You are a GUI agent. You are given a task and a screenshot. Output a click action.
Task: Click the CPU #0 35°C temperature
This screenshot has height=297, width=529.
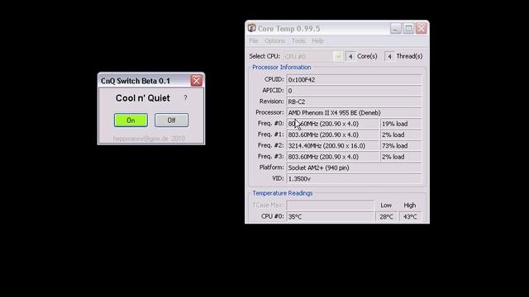[x=331, y=216]
